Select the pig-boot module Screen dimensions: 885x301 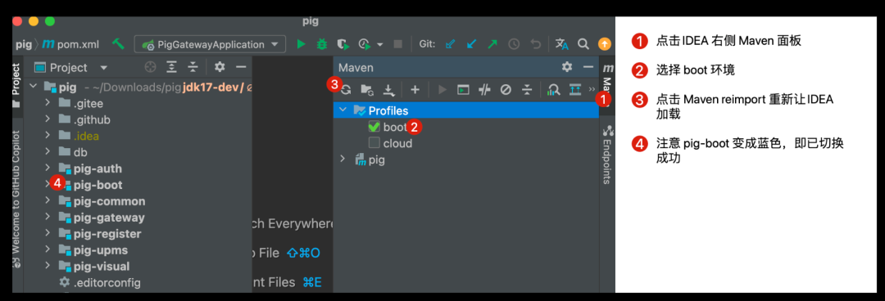[x=98, y=185]
